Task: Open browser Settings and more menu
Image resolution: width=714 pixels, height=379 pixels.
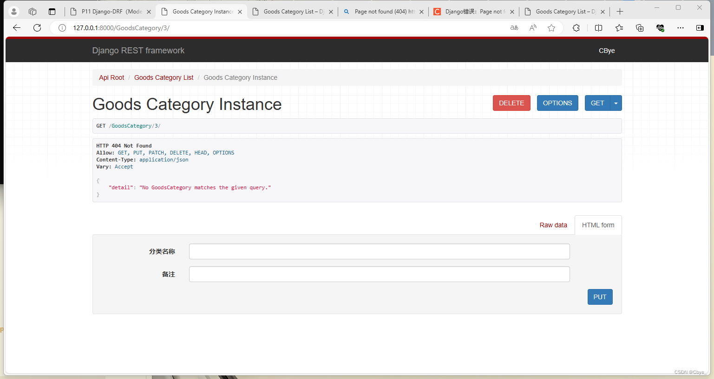Action: 681,28
